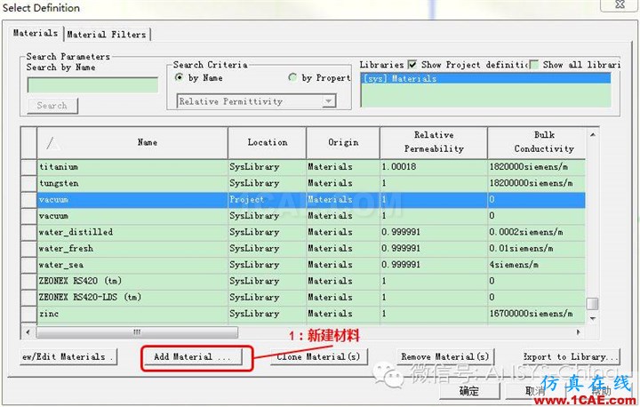This screenshot has height=407, width=640.
Task: Select the by Name radio button
Action: (179, 77)
